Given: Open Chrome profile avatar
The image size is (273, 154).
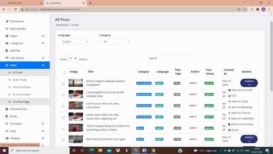Looking at the screenshot, I should (x=264, y=9).
